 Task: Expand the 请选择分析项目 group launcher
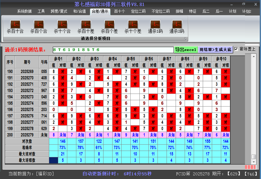(x=186, y=39)
